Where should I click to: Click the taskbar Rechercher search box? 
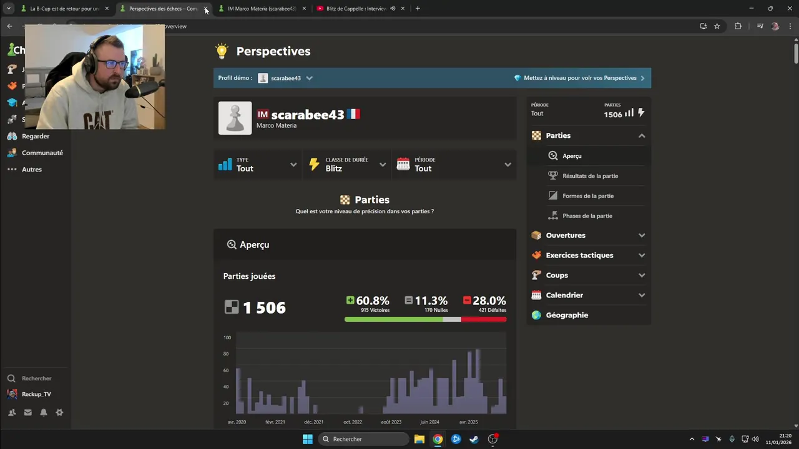pyautogui.click(x=364, y=439)
